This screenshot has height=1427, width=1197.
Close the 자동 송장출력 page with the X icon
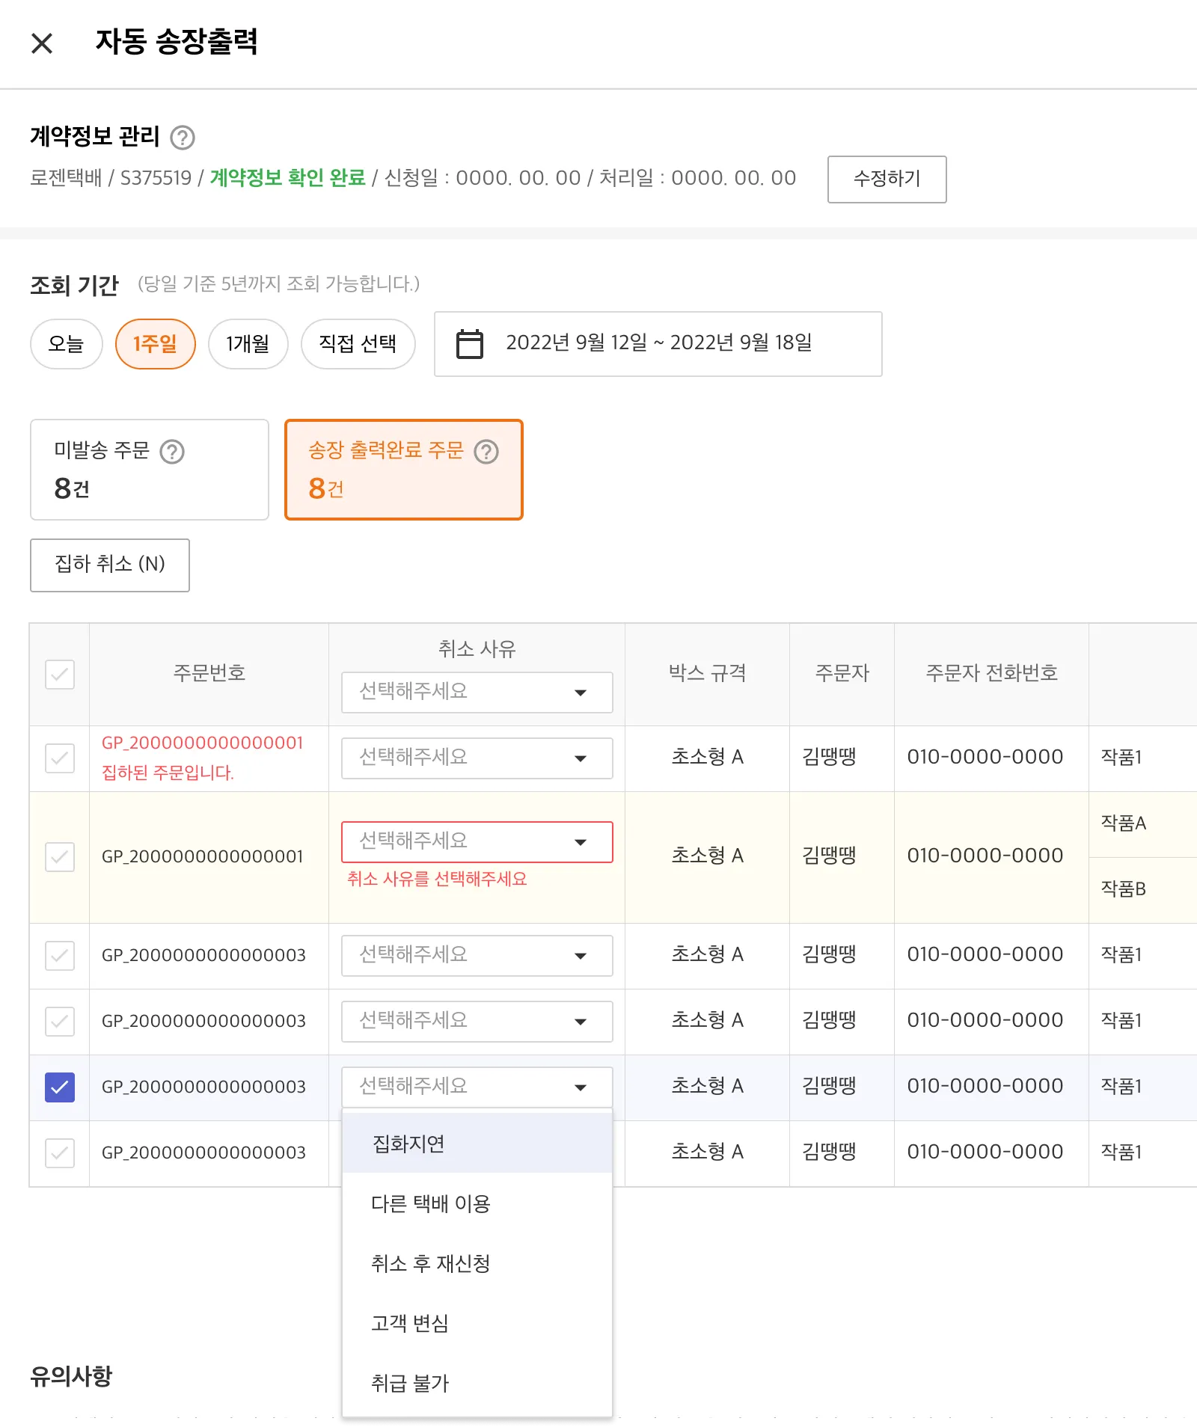(x=42, y=43)
